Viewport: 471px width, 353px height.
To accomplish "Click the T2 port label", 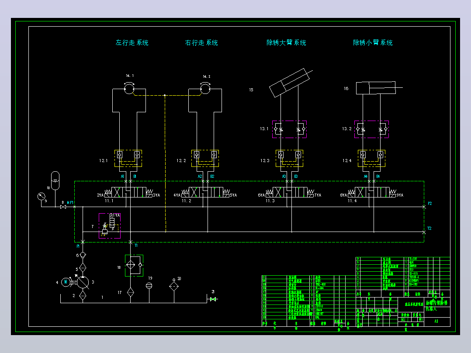I will [429, 228].
